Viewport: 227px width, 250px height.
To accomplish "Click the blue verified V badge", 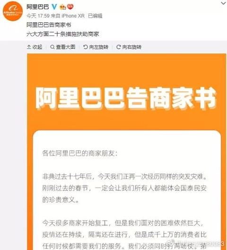I will pos(54,7).
